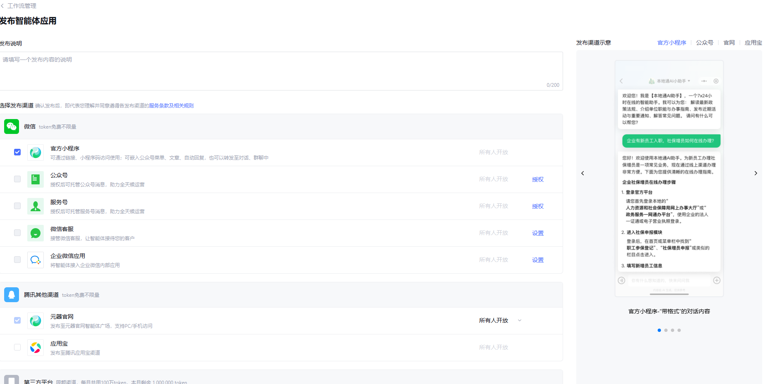This screenshot has height=384, width=763.
Task: Switch preview to 官方小程序 tab
Action: (x=672, y=43)
